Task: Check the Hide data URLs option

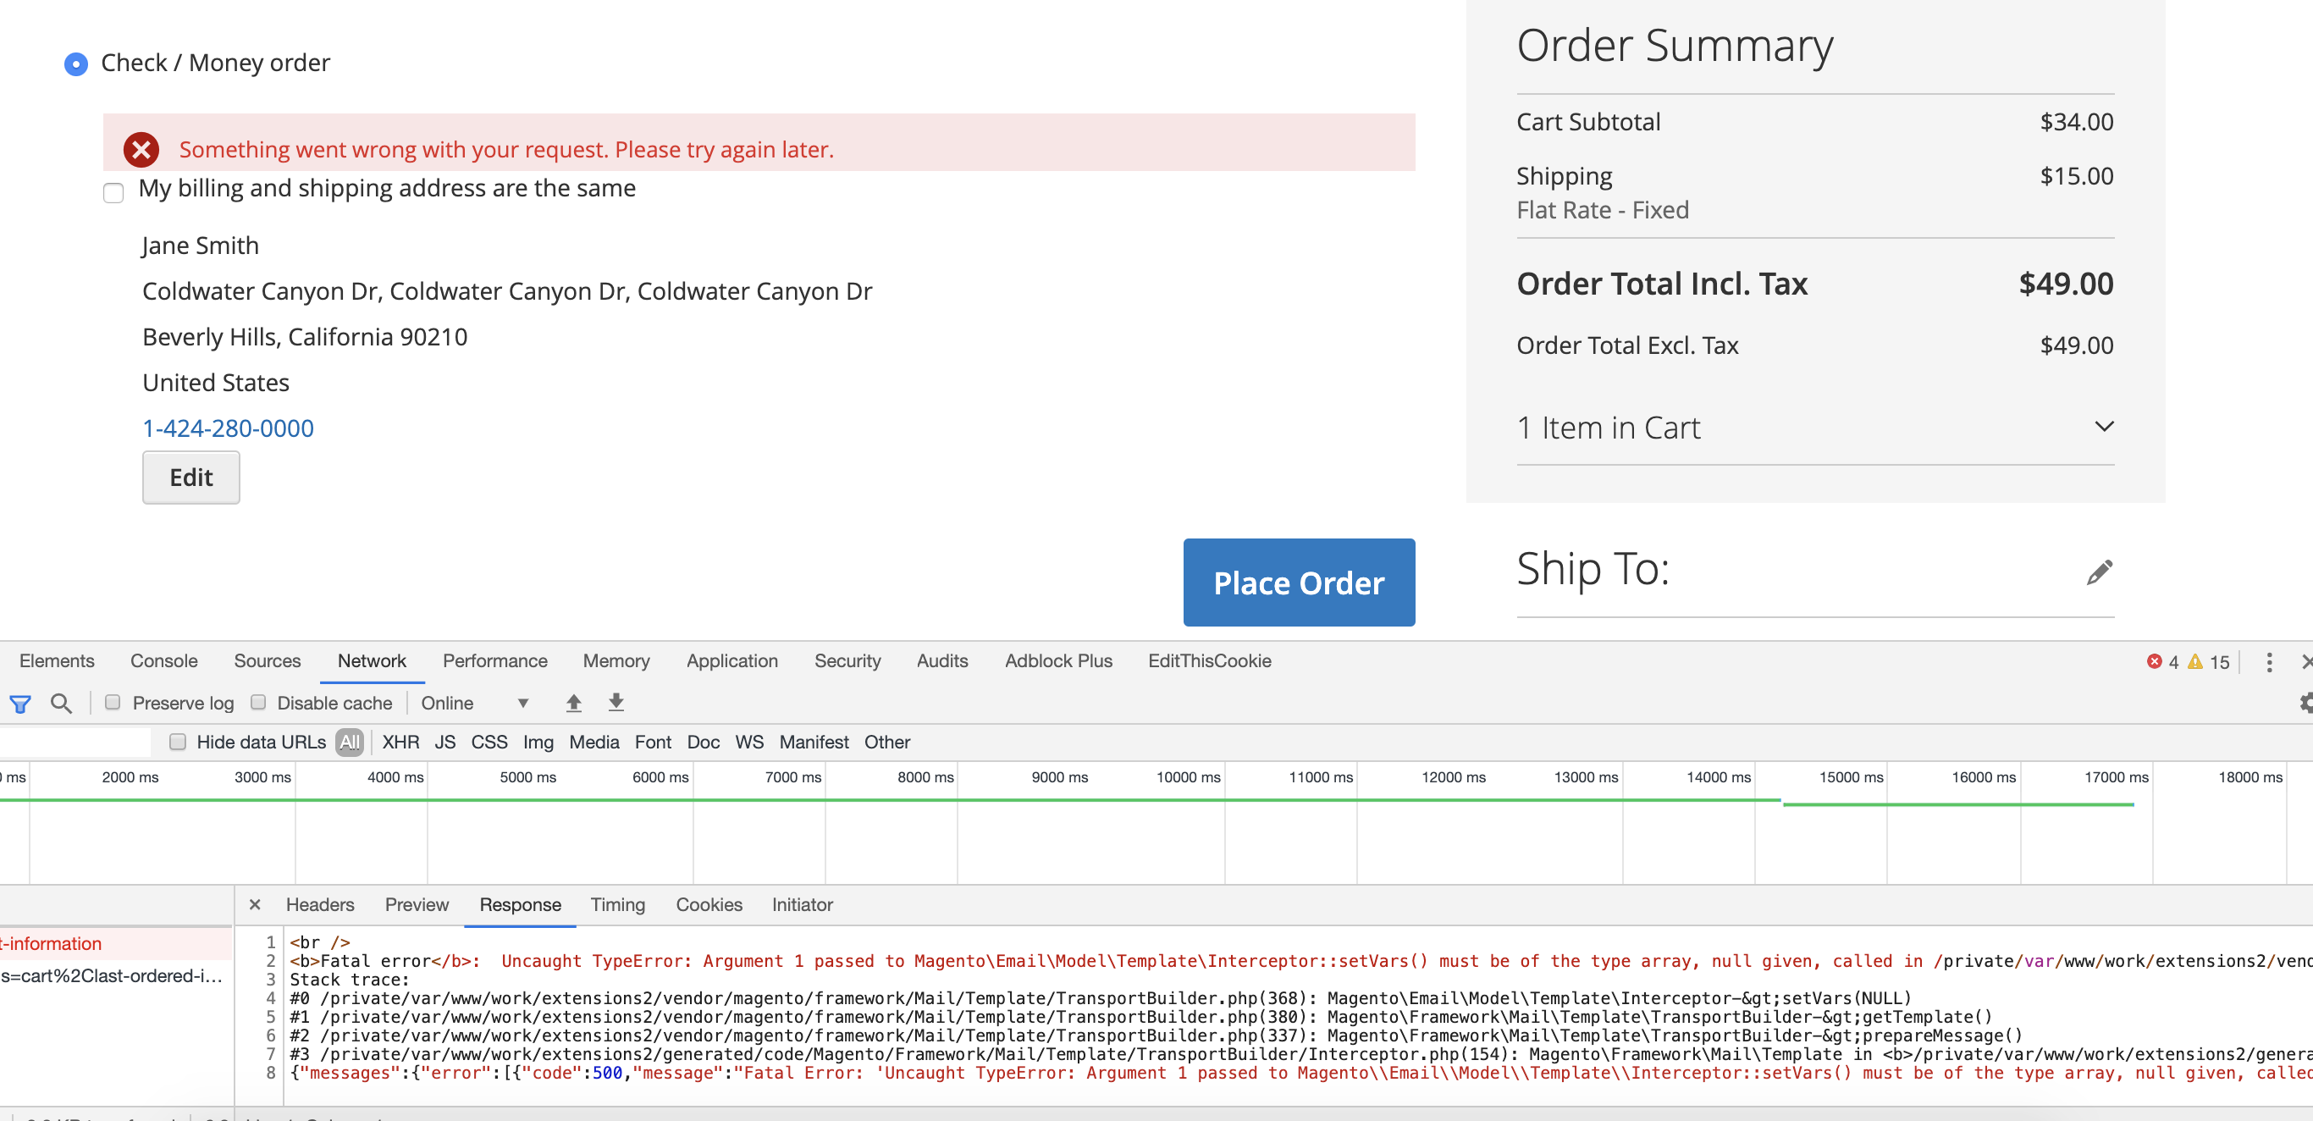Action: pyautogui.click(x=177, y=742)
